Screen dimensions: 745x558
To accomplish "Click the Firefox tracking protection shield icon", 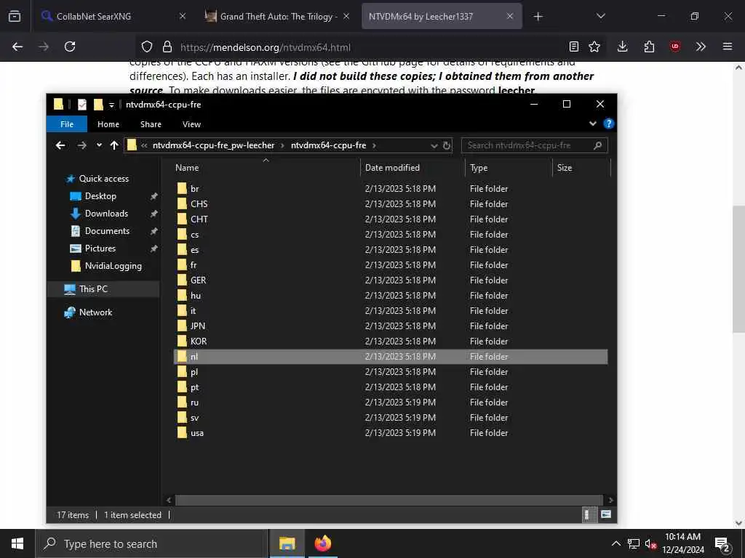I will coord(147,46).
